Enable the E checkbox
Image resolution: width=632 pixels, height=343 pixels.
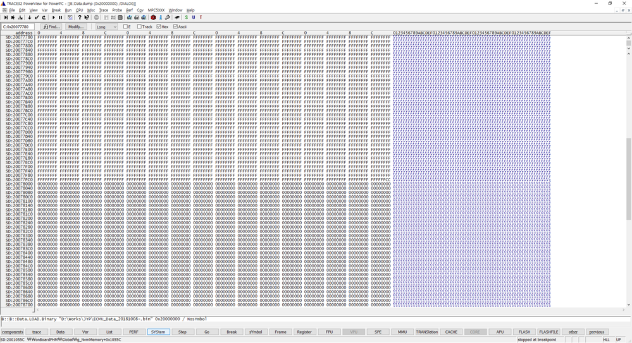coord(125,27)
